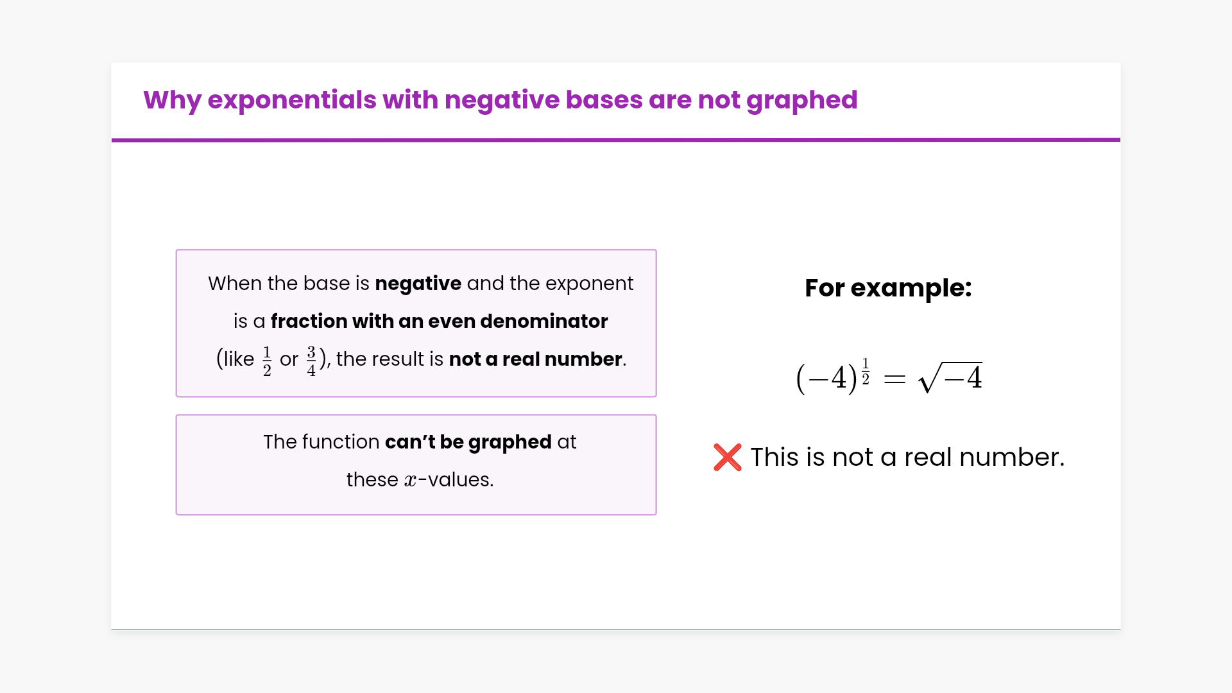Click the three-fourths fraction in the text box
1232x693 pixels.
pyautogui.click(x=311, y=361)
